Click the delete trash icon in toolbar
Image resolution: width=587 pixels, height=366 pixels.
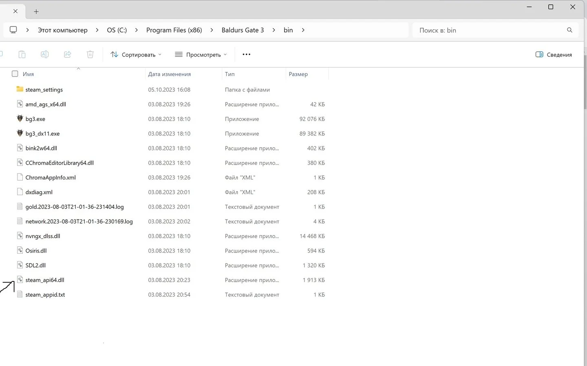pos(90,54)
